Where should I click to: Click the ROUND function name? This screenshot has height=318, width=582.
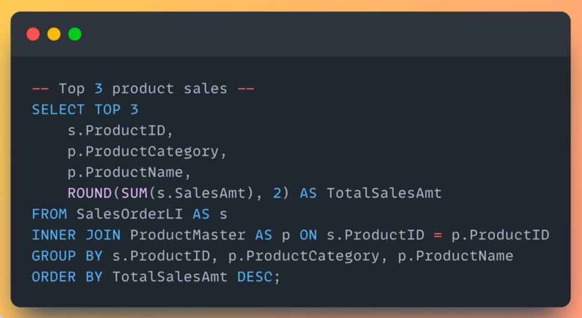pos(89,193)
